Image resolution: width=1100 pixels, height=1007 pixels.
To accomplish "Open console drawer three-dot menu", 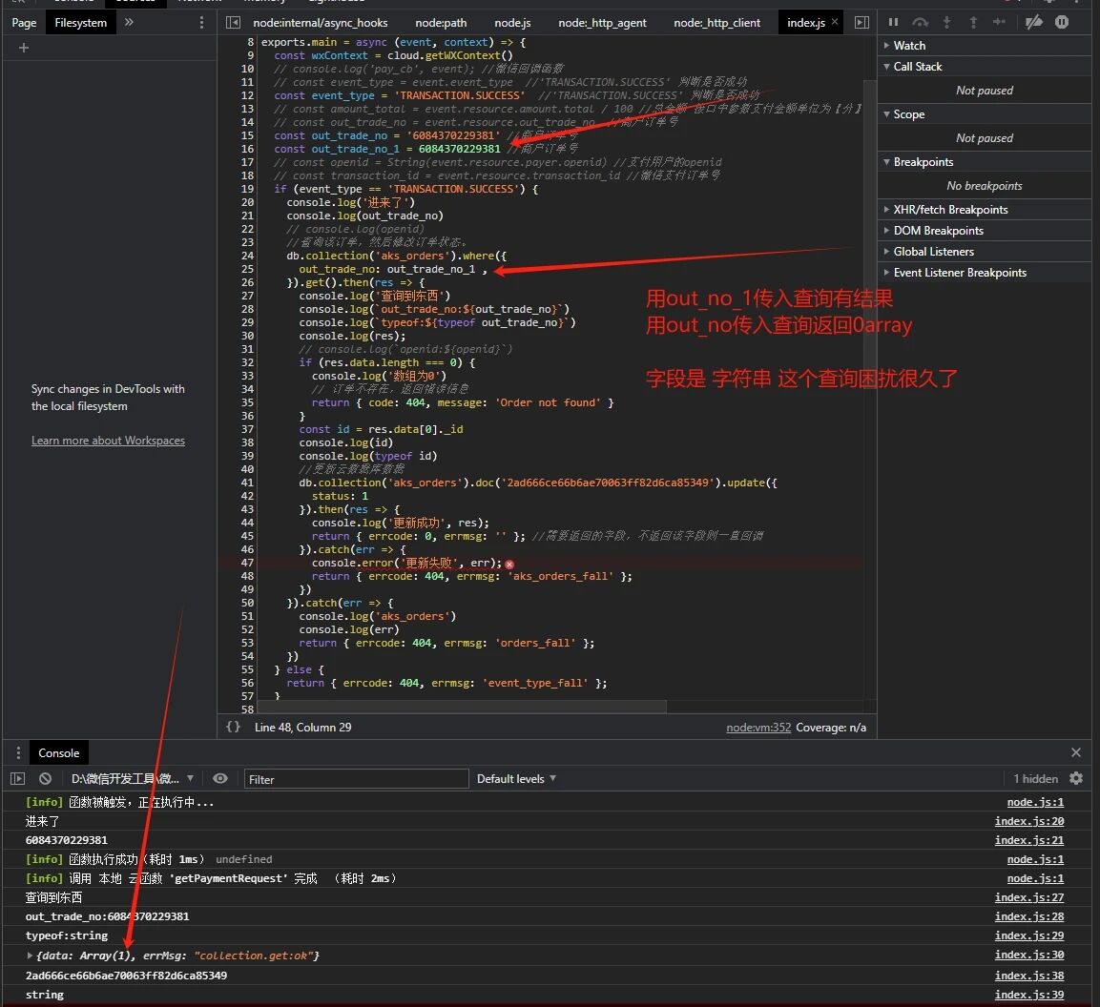I will pos(18,752).
